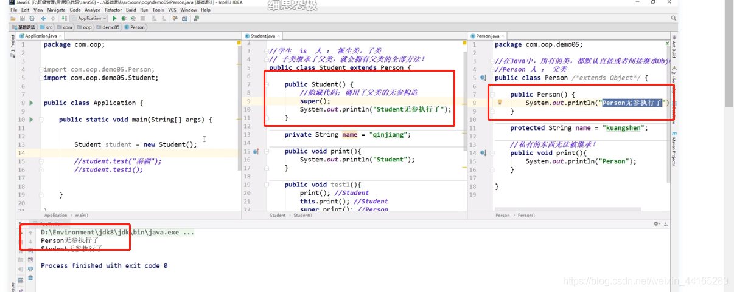The height and width of the screenshot is (292, 734).
Task: Open the Refactor menu
Action: point(113,10)
